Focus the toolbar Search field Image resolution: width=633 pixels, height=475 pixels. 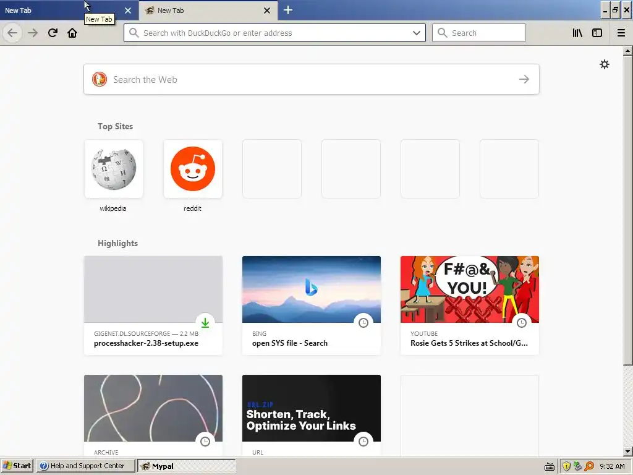tap(479, 33)
